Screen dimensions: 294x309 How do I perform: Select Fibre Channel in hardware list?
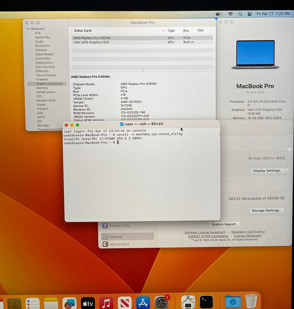click(x=46, y=75)
